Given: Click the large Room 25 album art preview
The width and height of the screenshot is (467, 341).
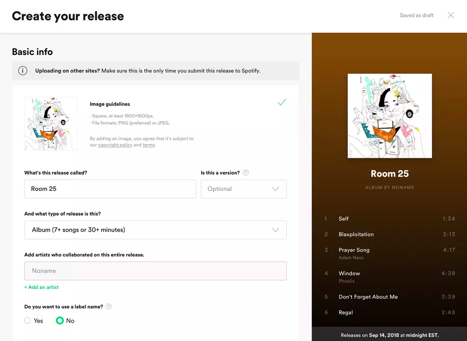Looking at the screenshot, I should click(x=389, y=116).
